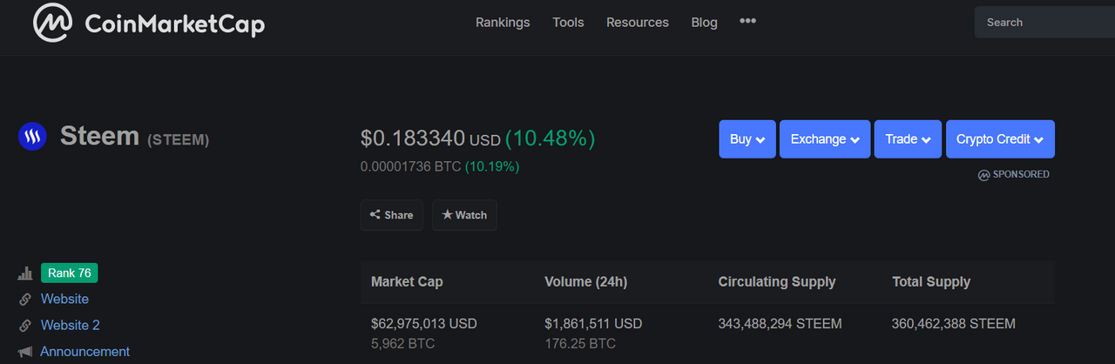Click the bar chart rank icon
Image resolution: width=1115 pixels, height=364 pixels.
tap(24, 273)
